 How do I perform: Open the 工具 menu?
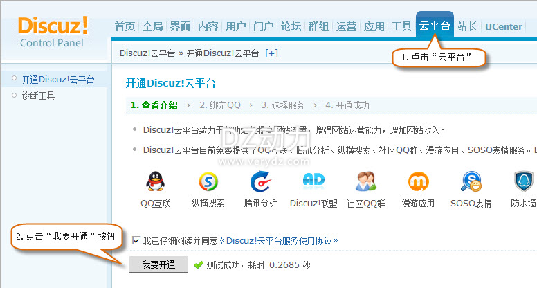401,26
